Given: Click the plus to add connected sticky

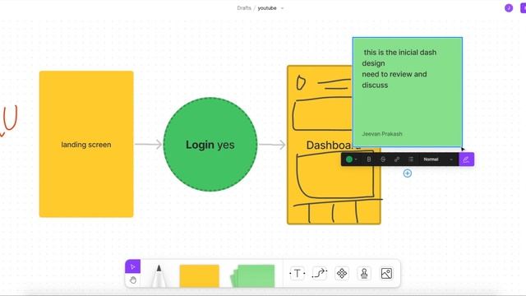Looking at the screenshot, I should 408,173.
